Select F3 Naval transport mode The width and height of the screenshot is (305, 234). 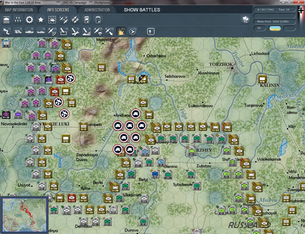(x=29, y=31)
